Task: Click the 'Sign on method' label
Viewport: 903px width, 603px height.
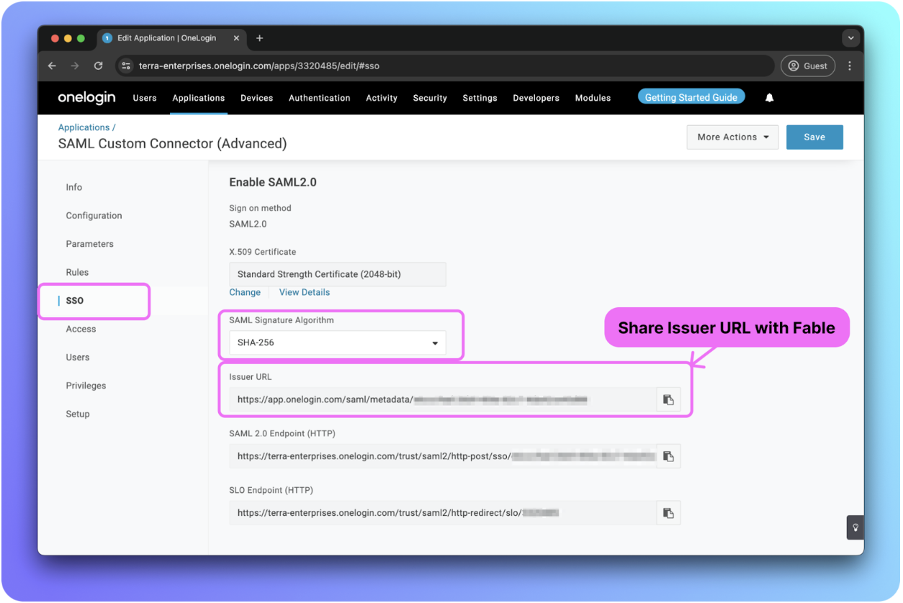Action: (x=260, y=208)
